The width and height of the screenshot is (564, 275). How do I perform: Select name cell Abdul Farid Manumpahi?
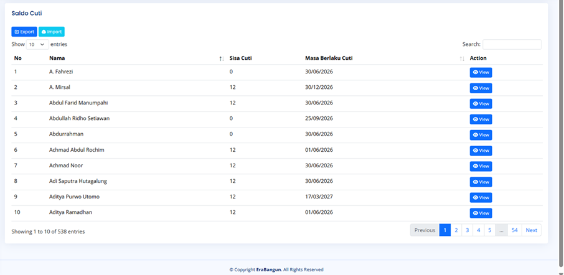[78, 103]
